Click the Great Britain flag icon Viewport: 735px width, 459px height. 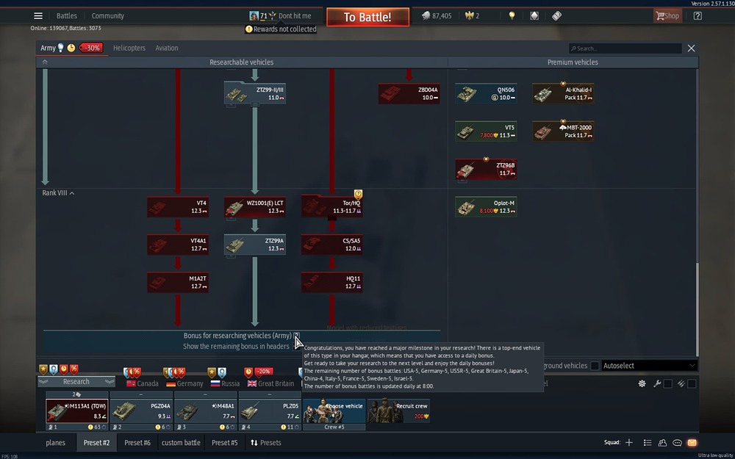(252, 383)
